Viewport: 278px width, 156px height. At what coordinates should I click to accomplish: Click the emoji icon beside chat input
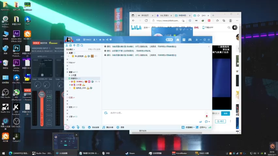tap(106, 113)
